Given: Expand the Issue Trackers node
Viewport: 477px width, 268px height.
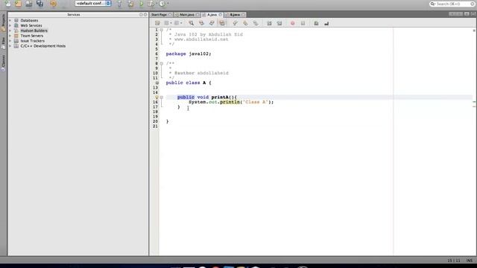Looking at the screenshot, I should tap(10, 41).
